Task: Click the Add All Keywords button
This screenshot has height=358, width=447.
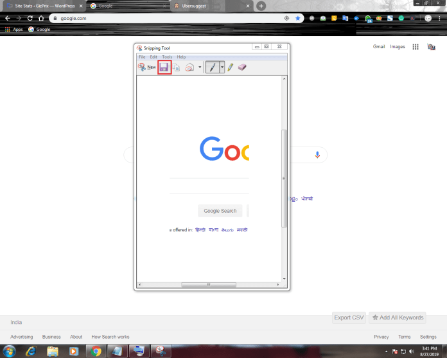Action: [398, 318]
